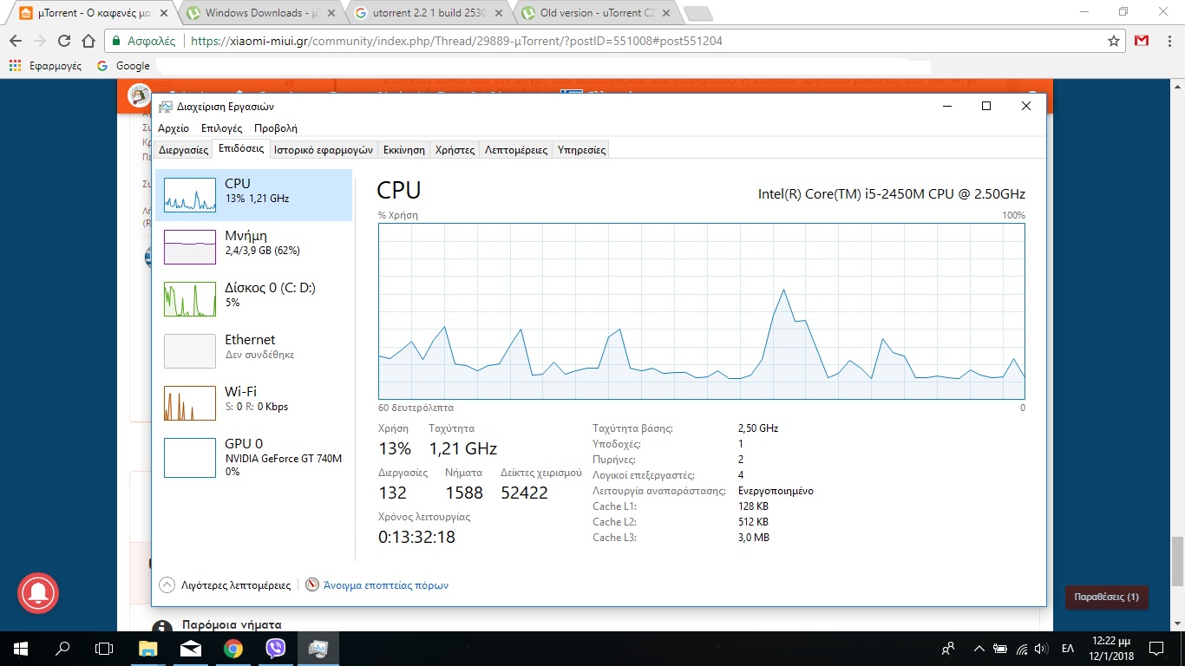Click the resource monitor icon beside the link
This screenshot has height=666, width=1185.
click(312, 585)
